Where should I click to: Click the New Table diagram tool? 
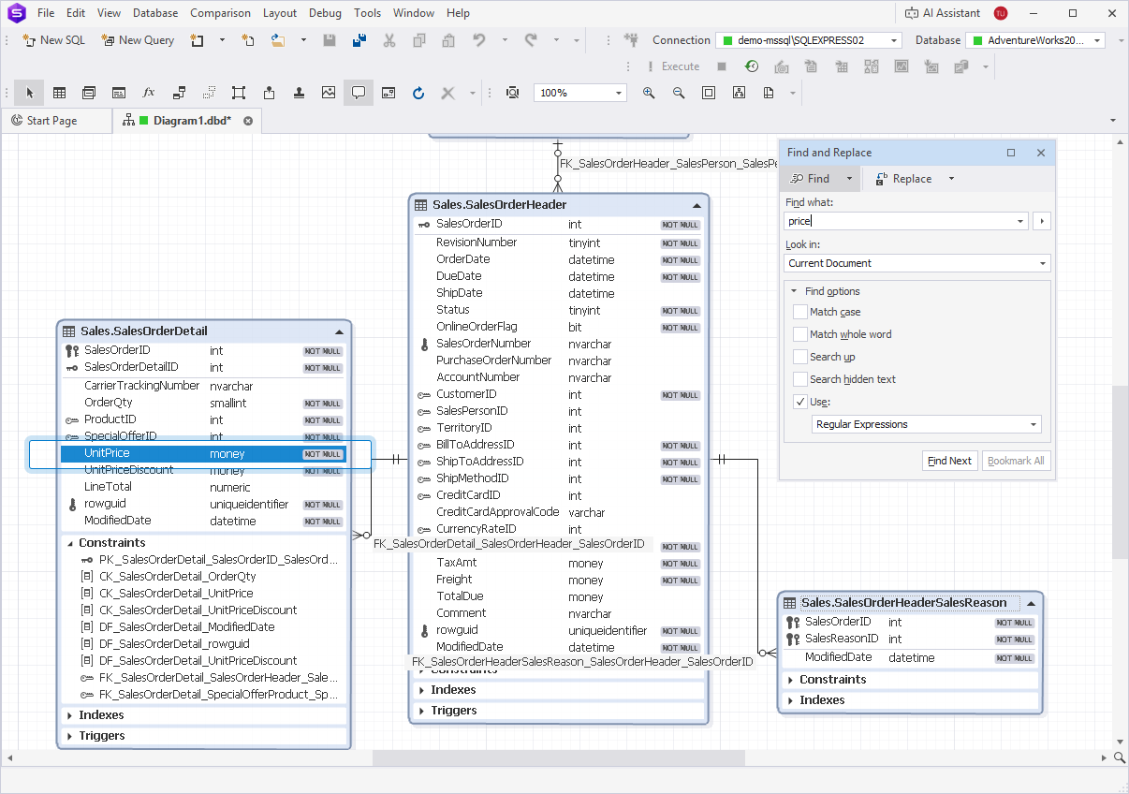pos(60,92)
